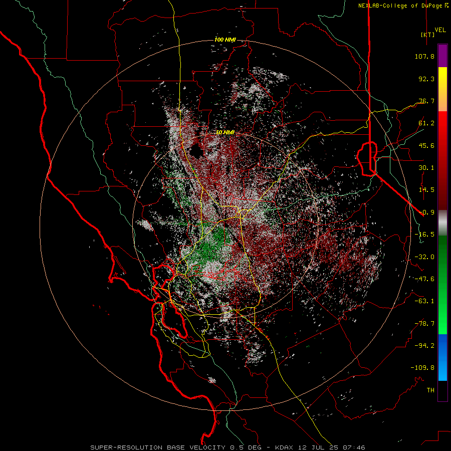Click the -47.6 velocity scale value
This screenshot has width=451, height=451.
pyautogui.click(x=424, y=279)
